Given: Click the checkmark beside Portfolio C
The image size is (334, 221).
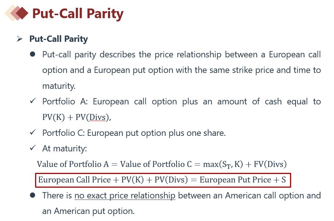Looking at the screenshot, I should click(33, 132).
